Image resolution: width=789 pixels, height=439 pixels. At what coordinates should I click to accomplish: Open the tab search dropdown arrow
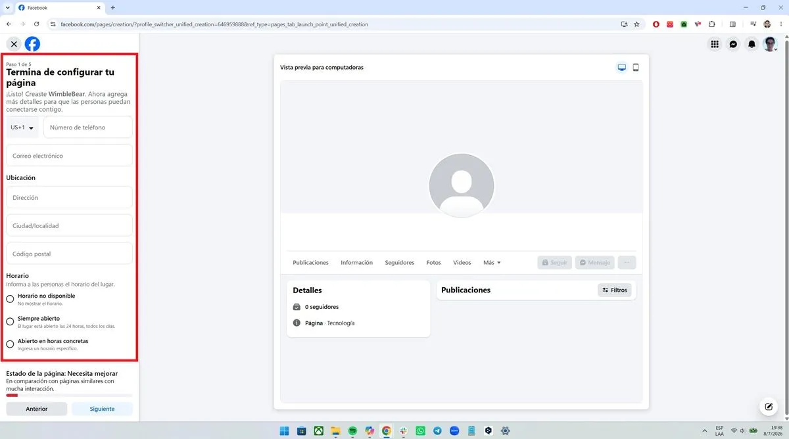click(7, 8)
